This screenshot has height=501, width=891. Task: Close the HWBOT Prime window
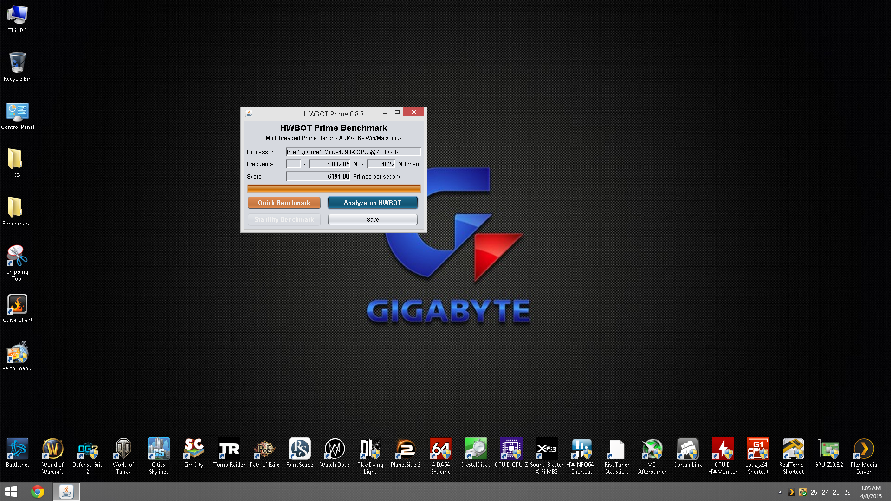click(x=413, y=112)
